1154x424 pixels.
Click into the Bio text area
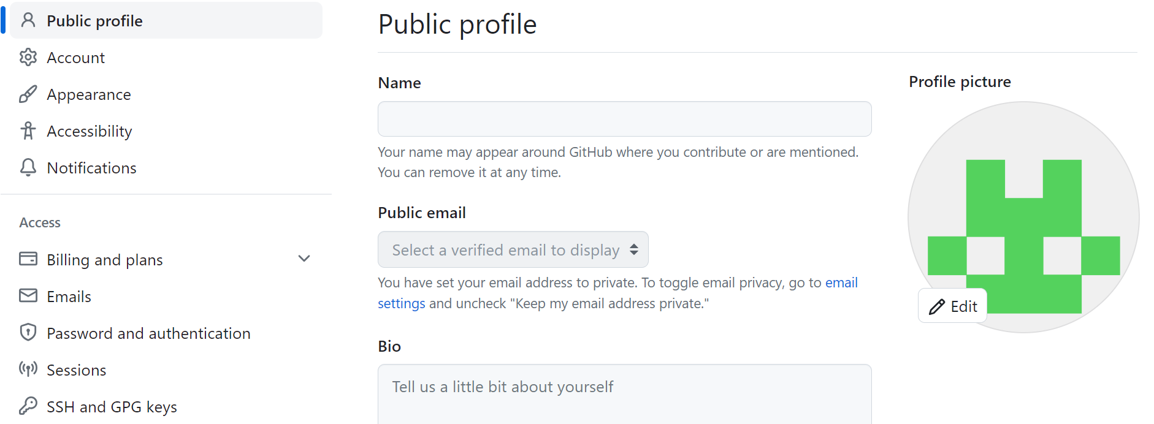click(624, 395)
